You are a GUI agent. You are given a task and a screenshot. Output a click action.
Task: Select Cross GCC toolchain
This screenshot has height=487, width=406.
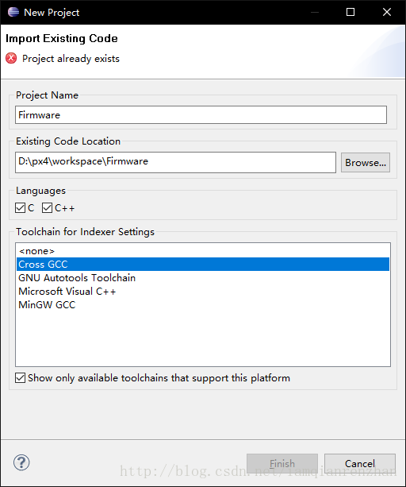click(x=203, y=265)
